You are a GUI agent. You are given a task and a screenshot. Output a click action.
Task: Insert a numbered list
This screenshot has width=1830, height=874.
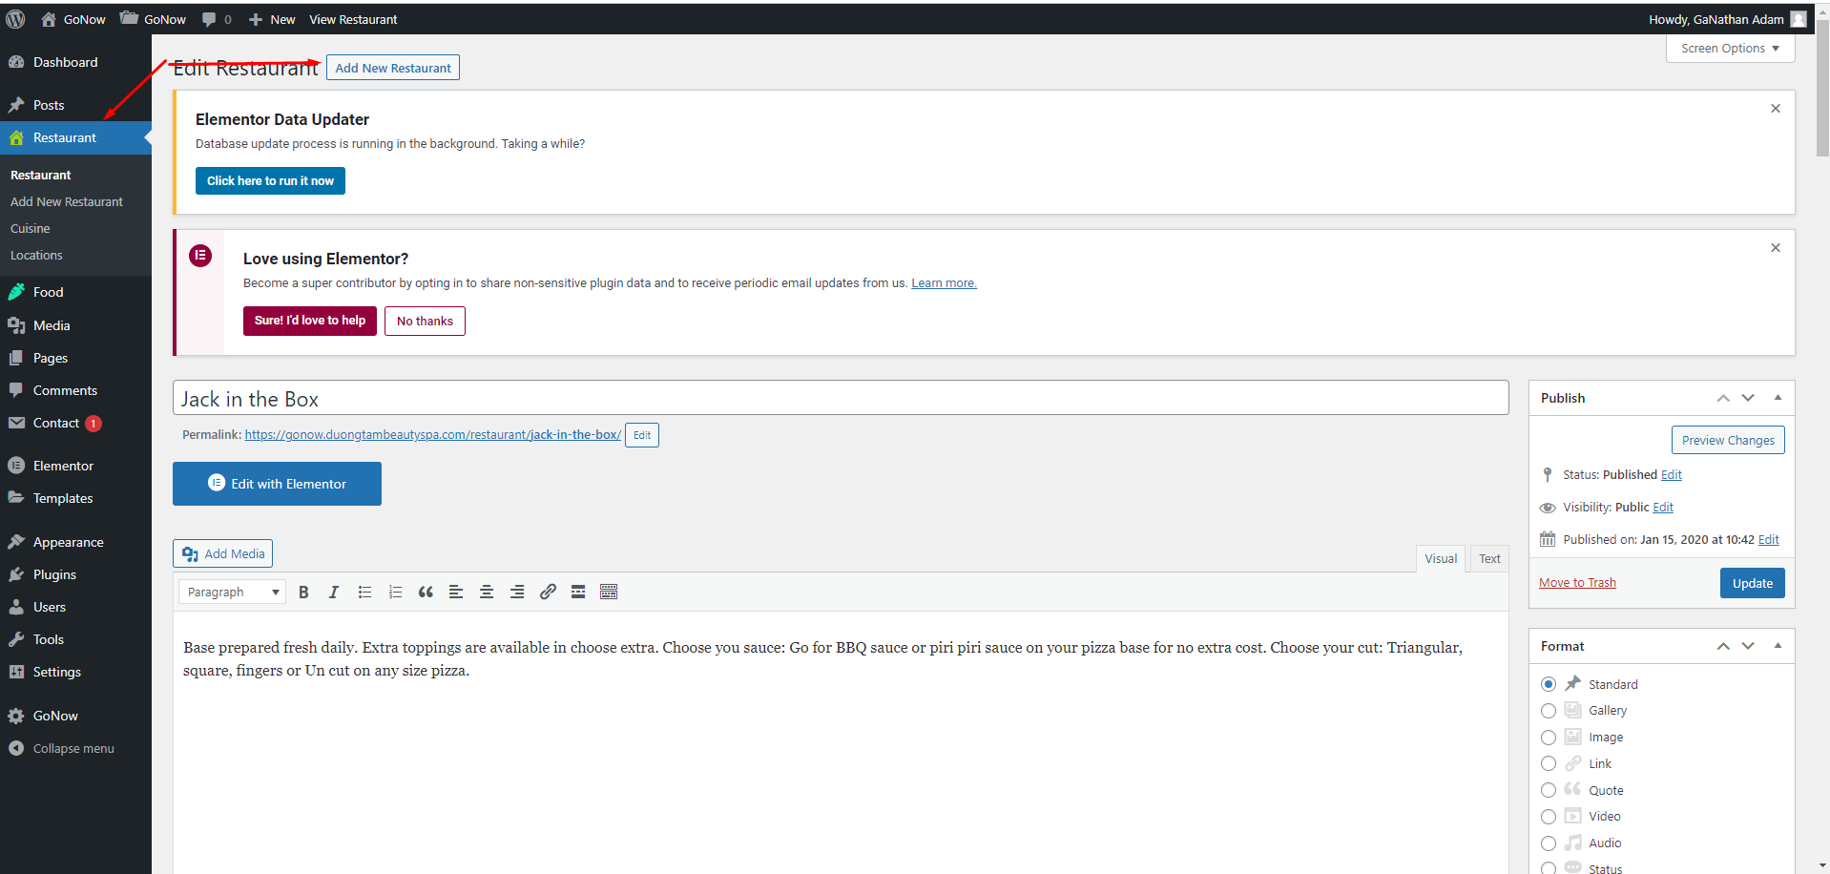(x=395, y=593)
